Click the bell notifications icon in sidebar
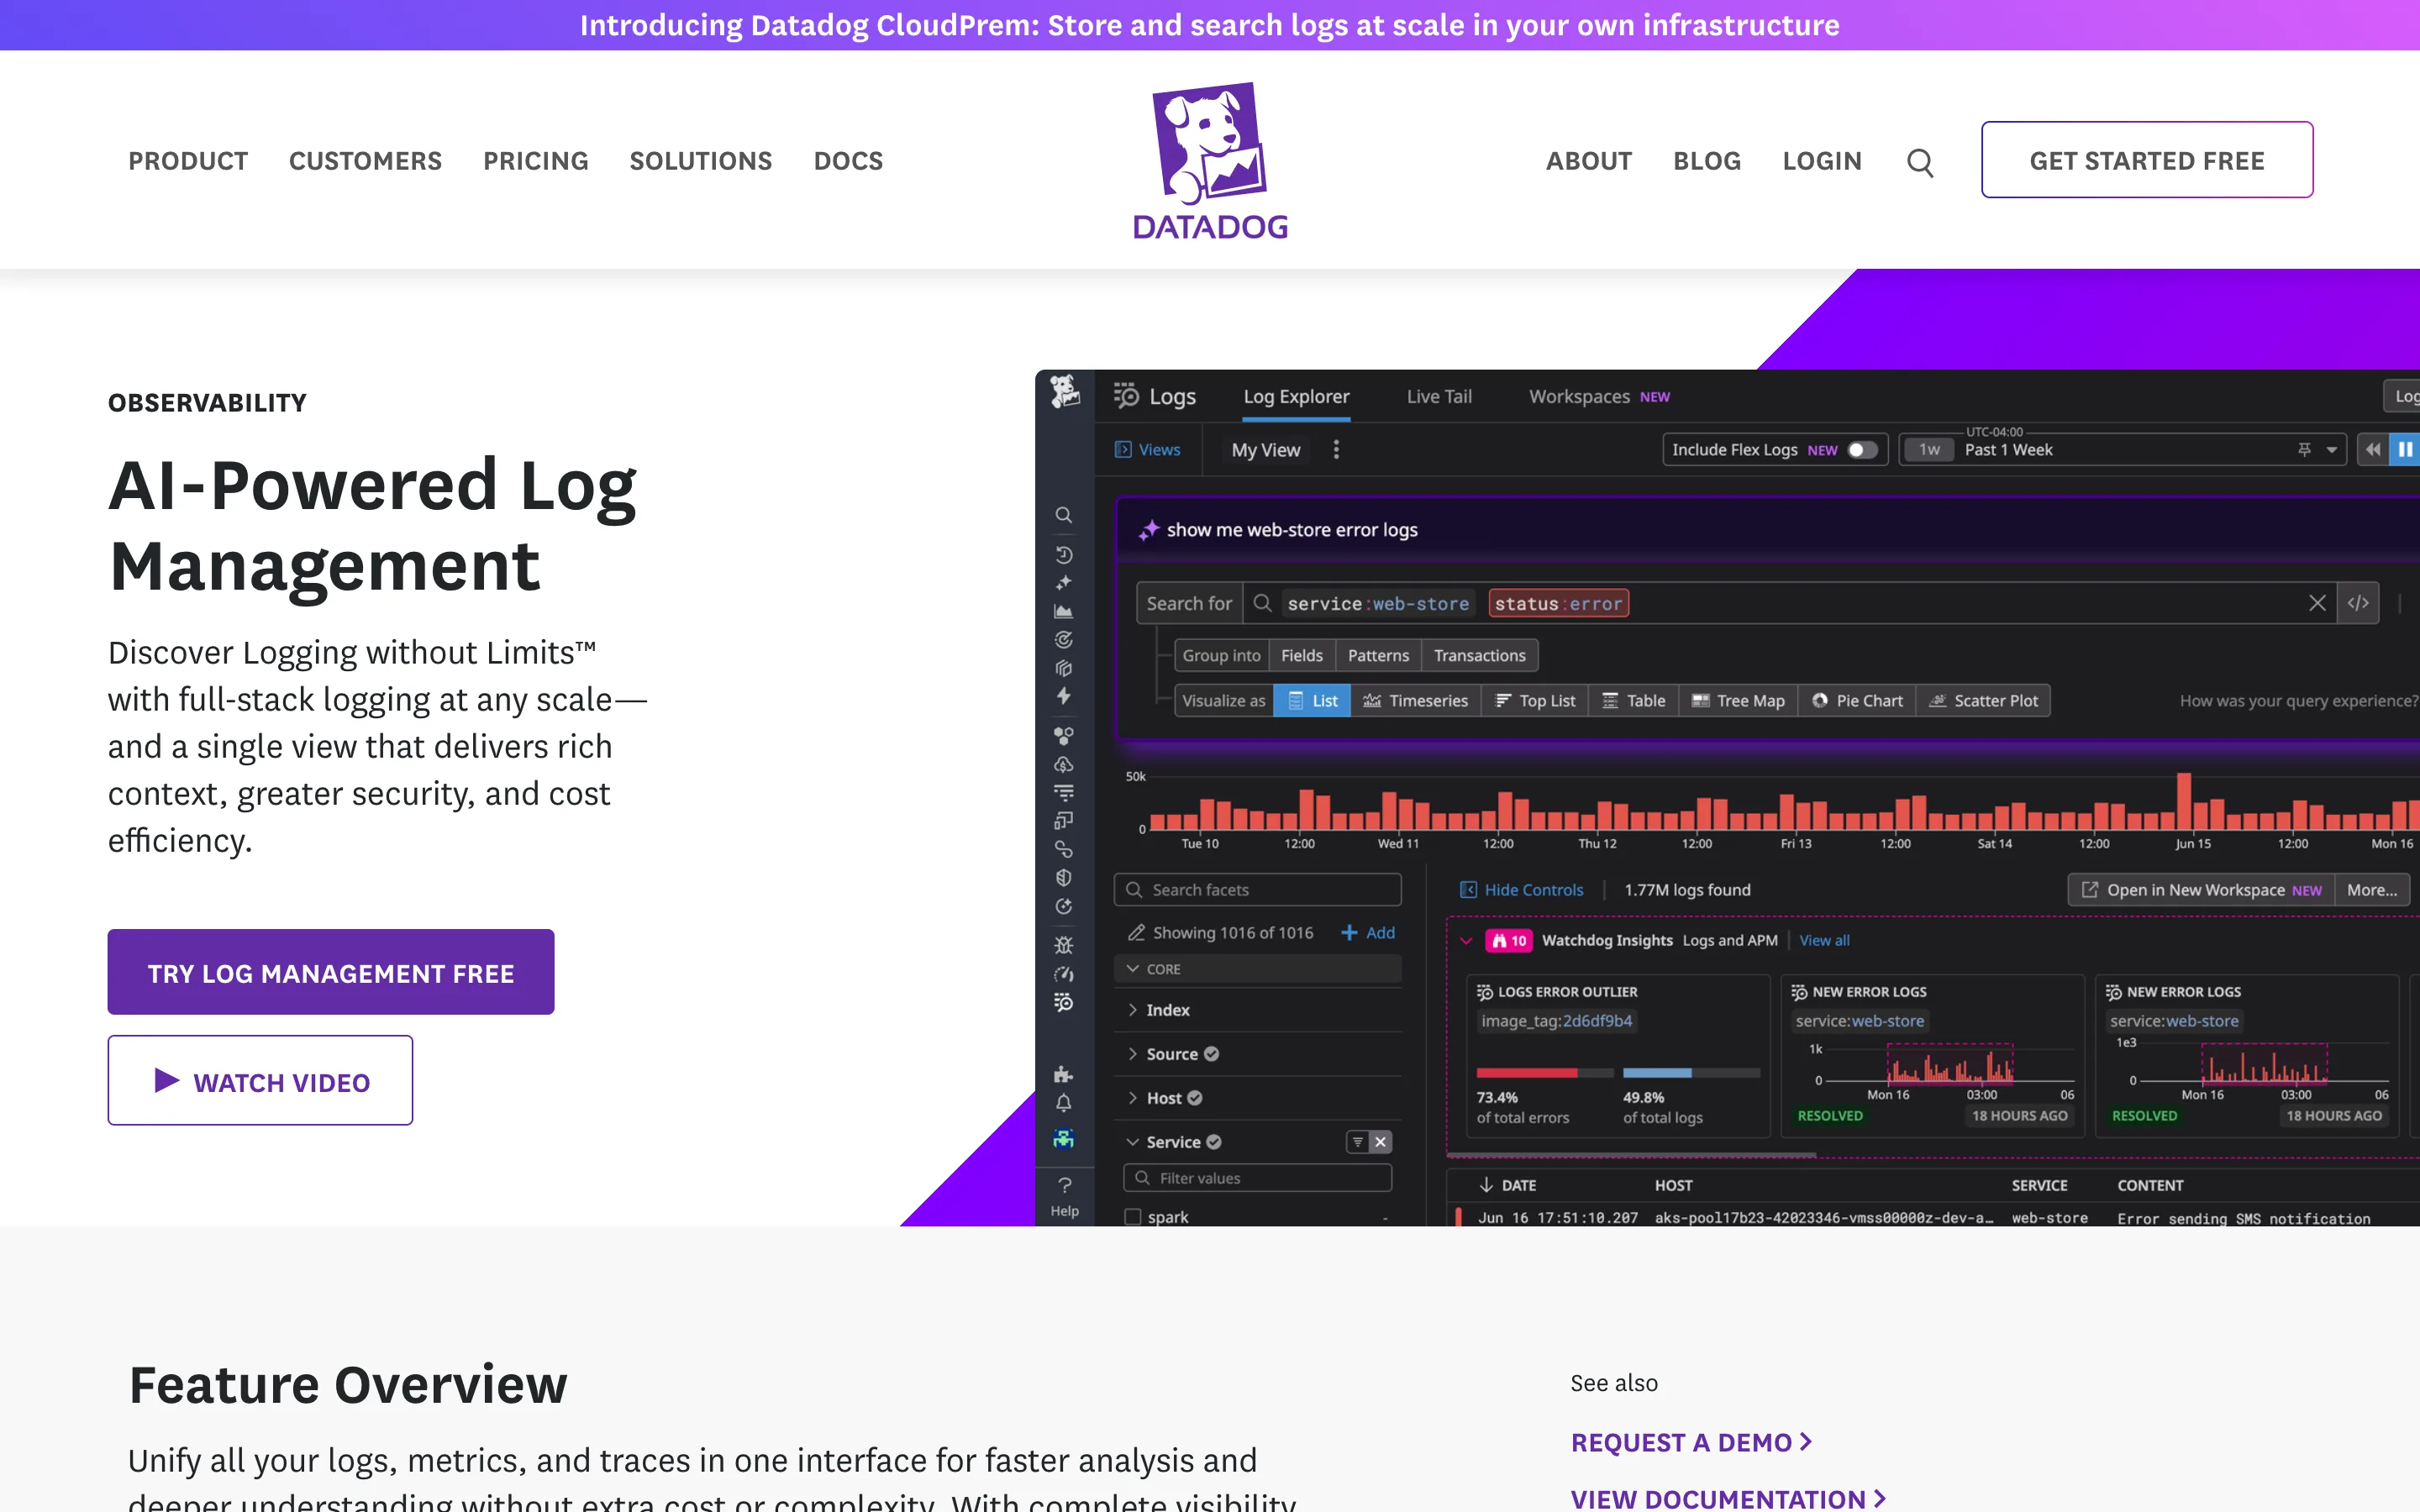 pos(1064,1103)
